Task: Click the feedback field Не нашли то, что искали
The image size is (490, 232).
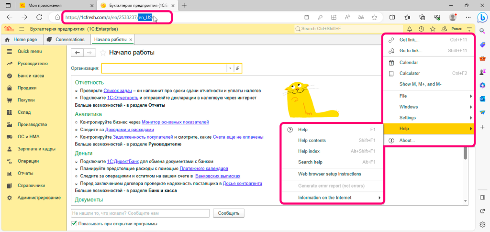Action: 140,213
